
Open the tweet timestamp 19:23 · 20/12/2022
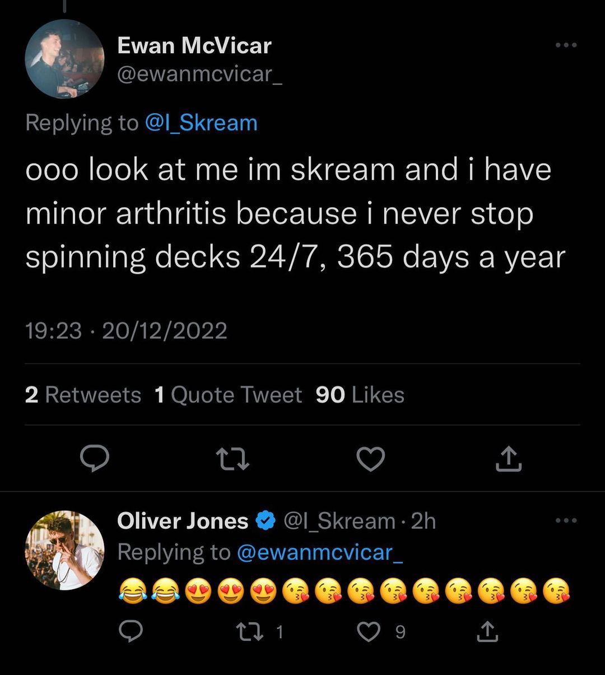[126, 330]
